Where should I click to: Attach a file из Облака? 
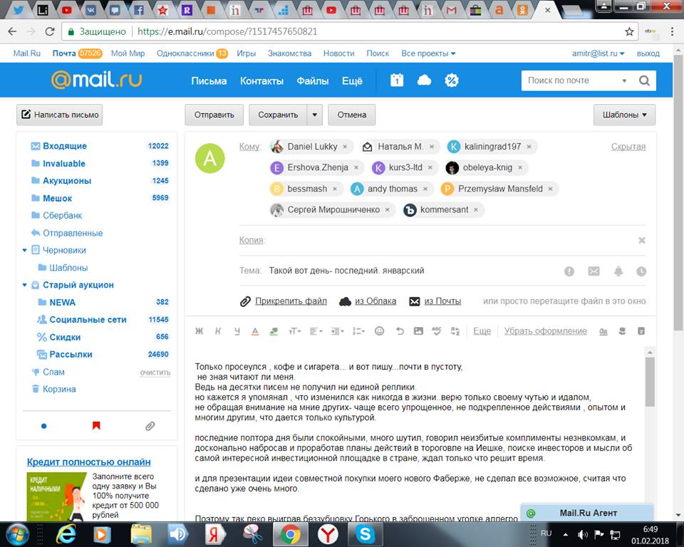[x=375, y=301]
